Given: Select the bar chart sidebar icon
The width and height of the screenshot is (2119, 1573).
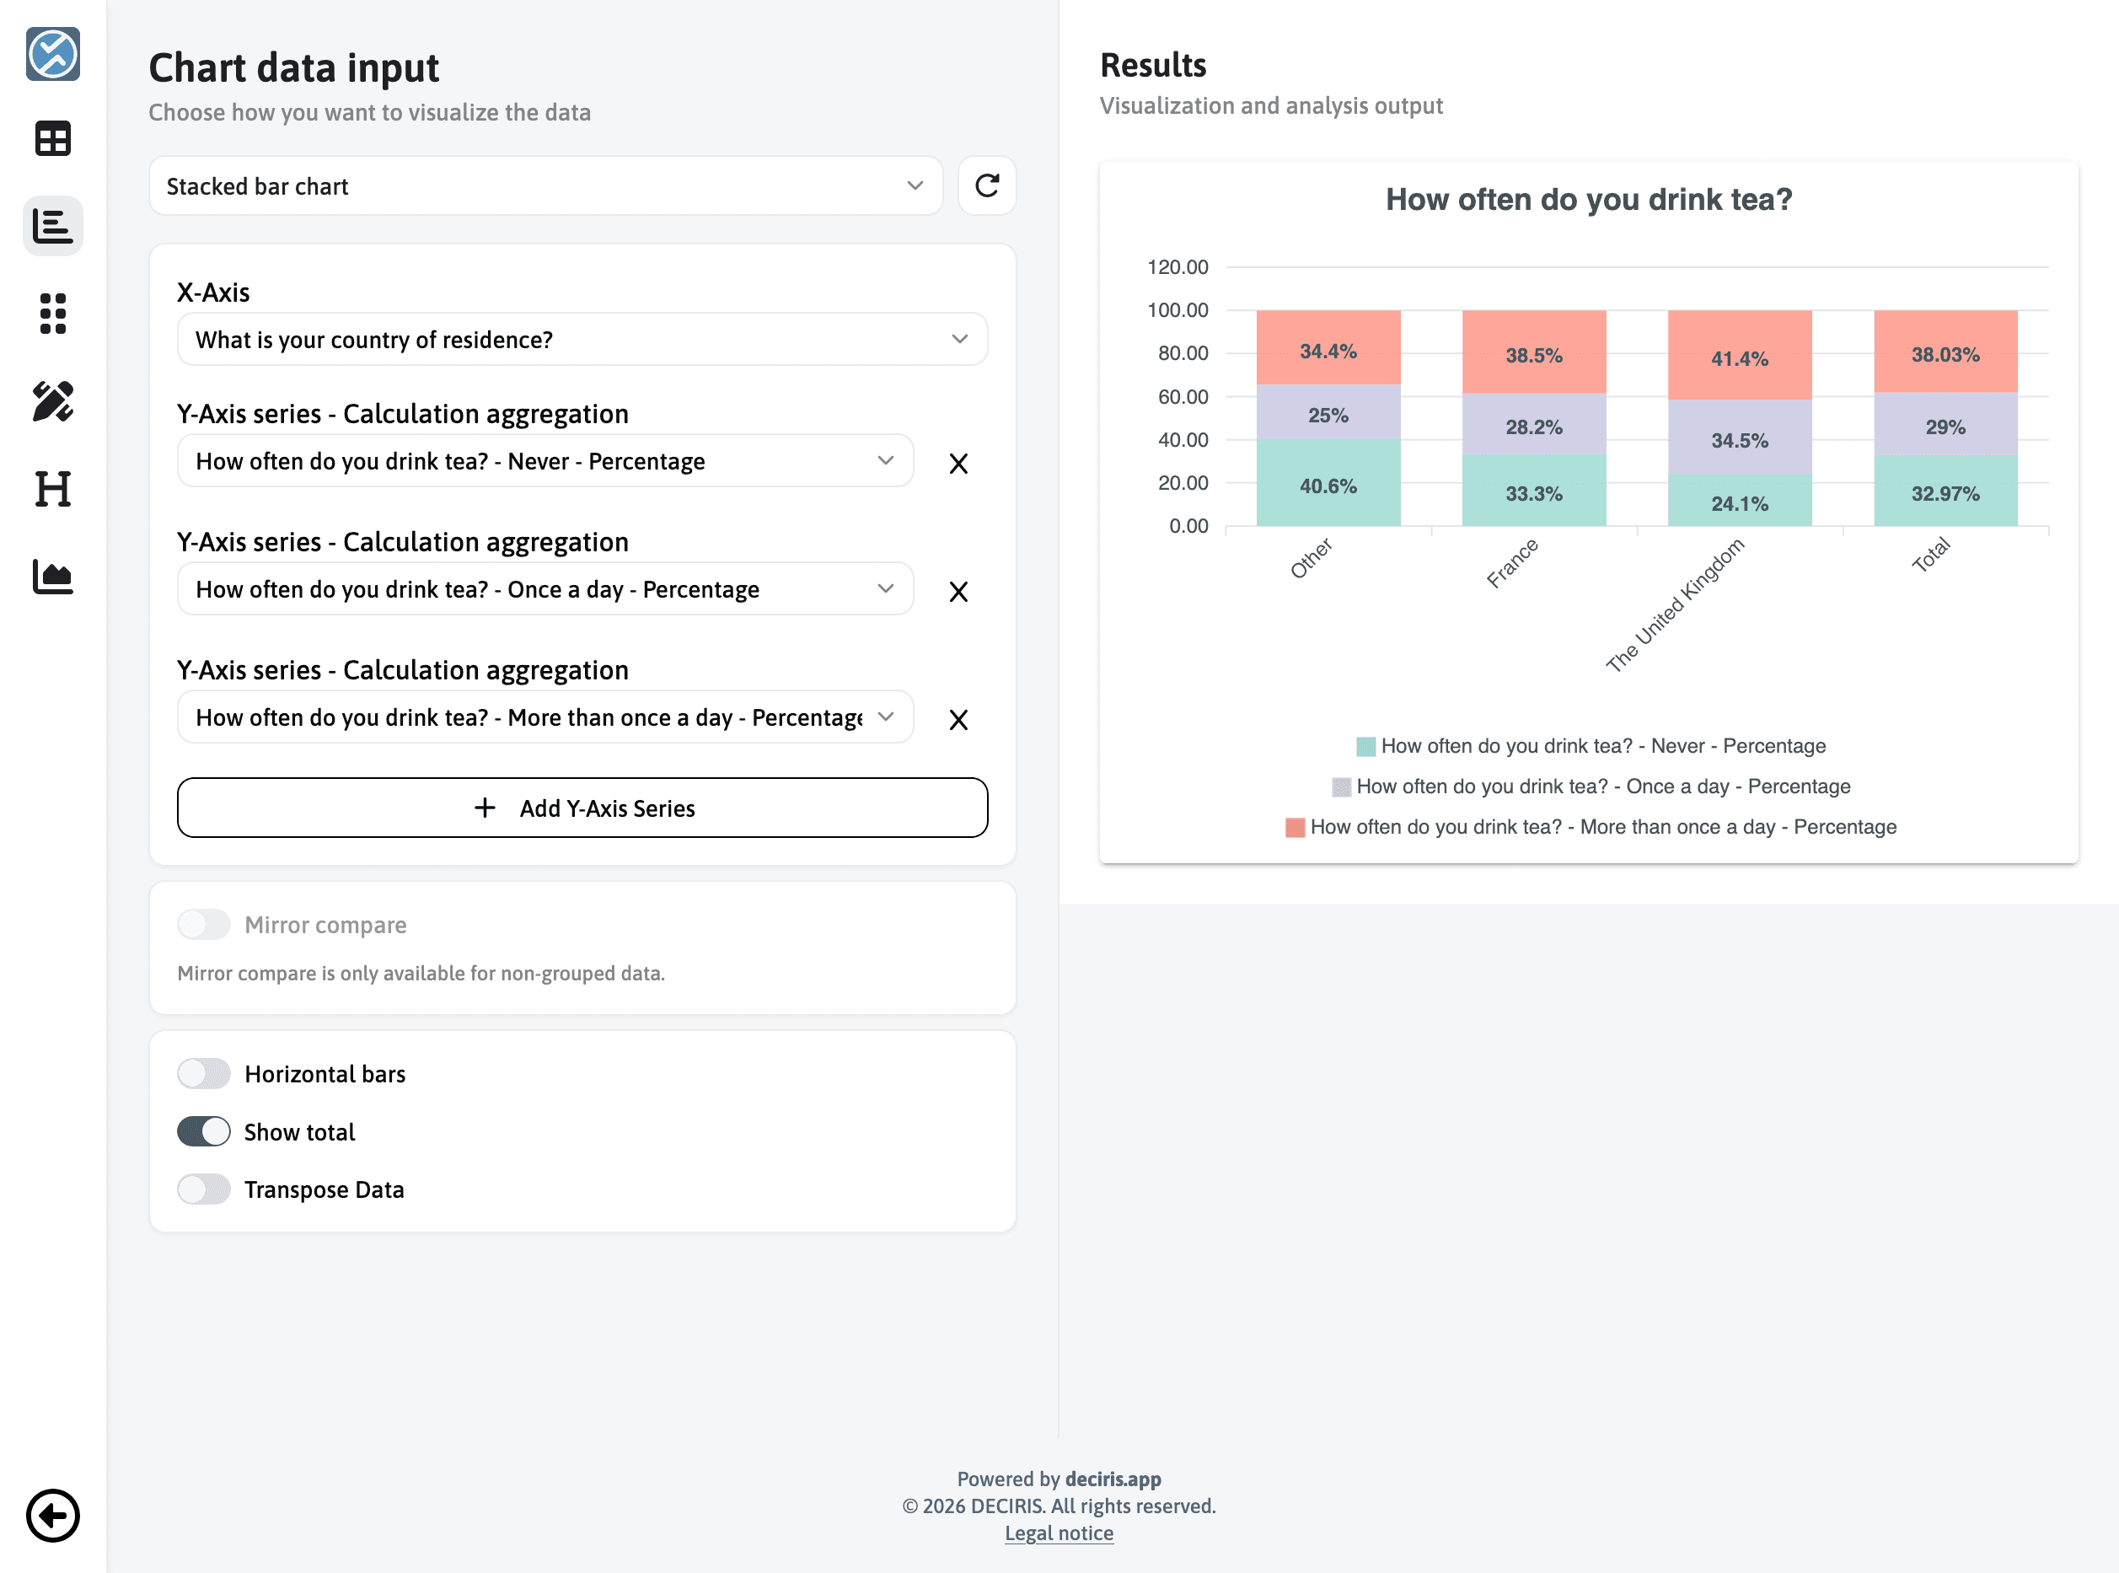Looking at the screenshot, I should coord(52,227).
